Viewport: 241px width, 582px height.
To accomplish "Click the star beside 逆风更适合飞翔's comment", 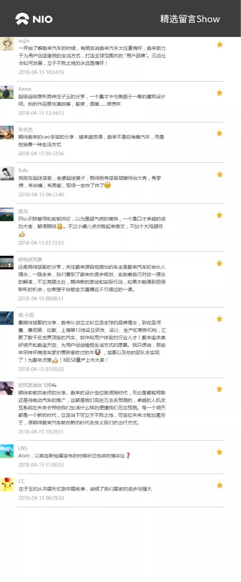I will click(x=220, y=389).
